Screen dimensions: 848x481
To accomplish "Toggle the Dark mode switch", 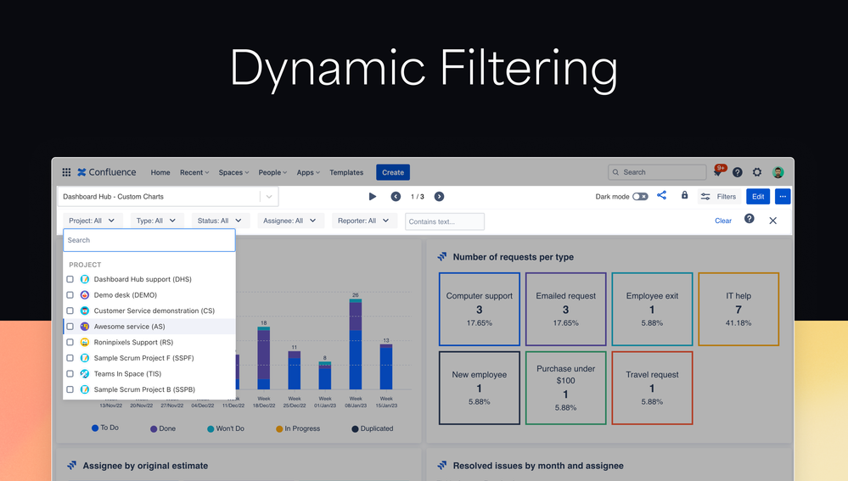I will (x=640, y=197).
